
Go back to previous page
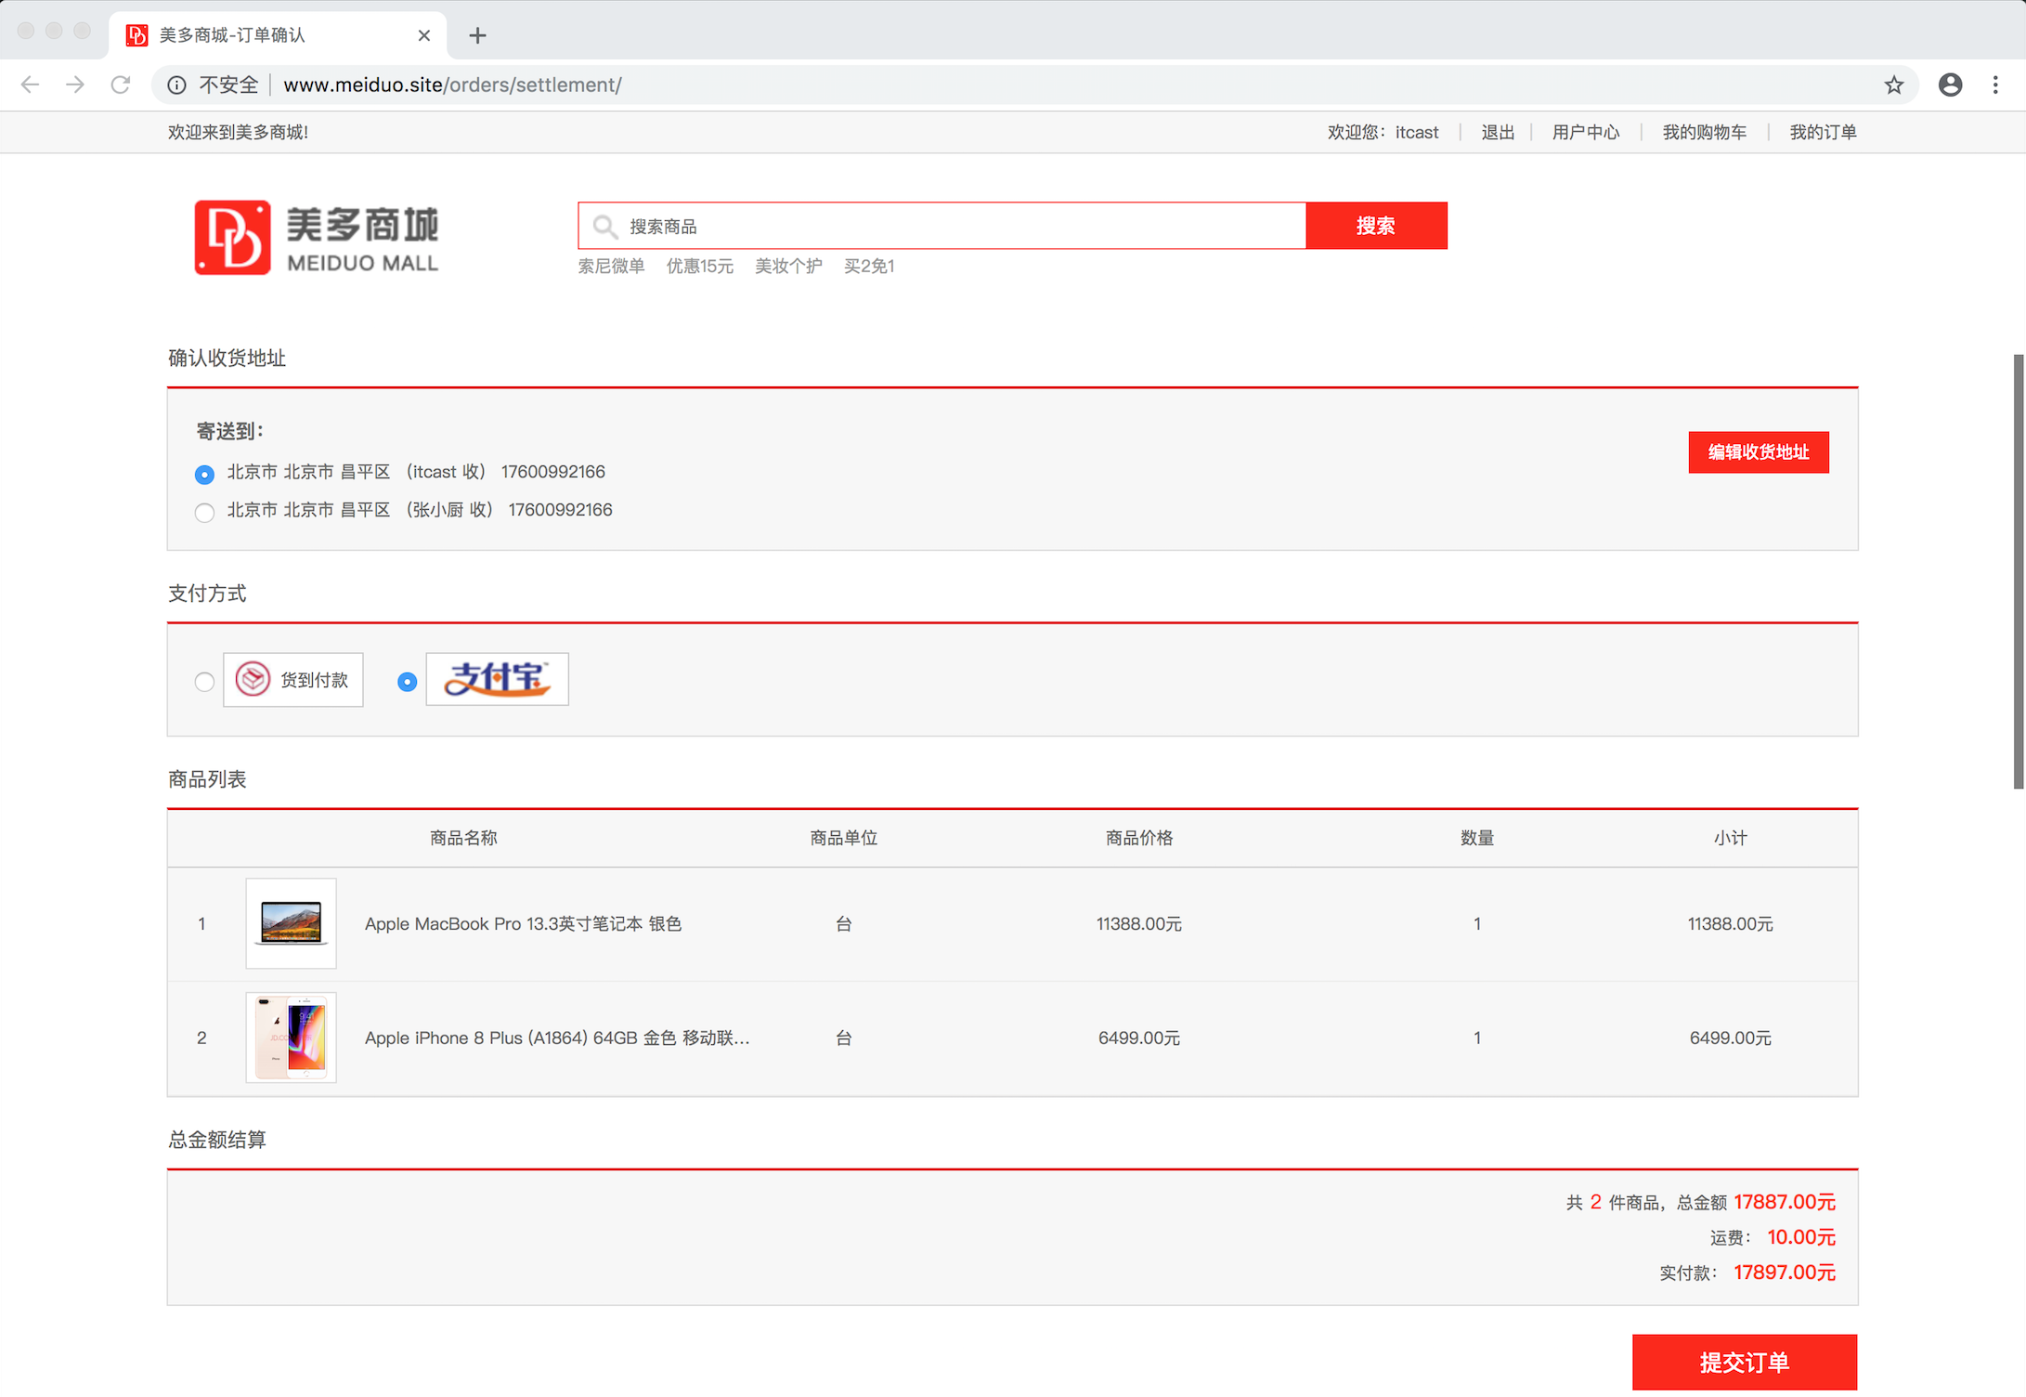click(x=31, y=85)
